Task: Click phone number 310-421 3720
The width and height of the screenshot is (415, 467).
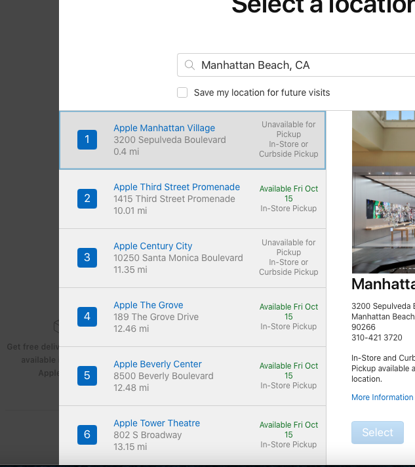Action: point(376,337)
